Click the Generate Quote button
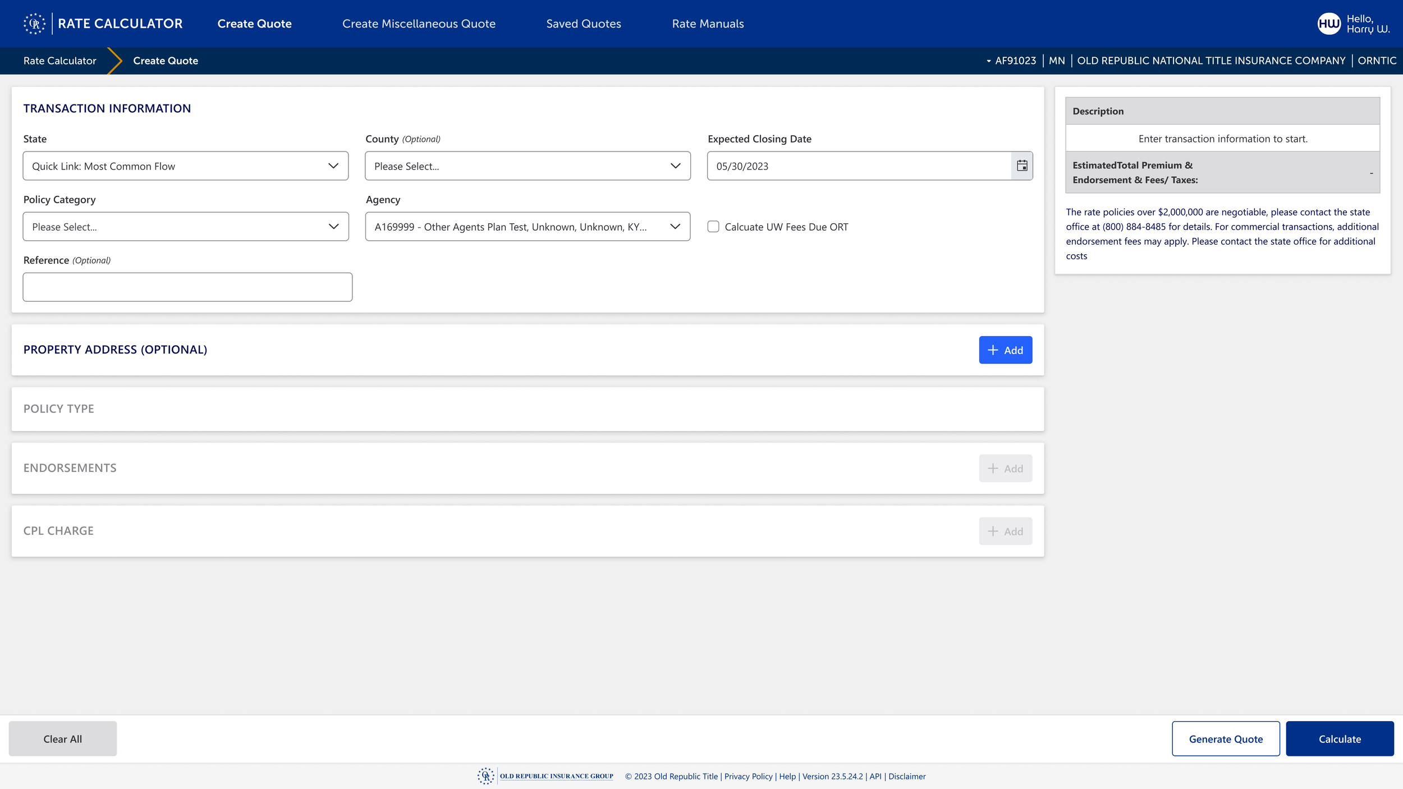 (x=1226, y=739)
